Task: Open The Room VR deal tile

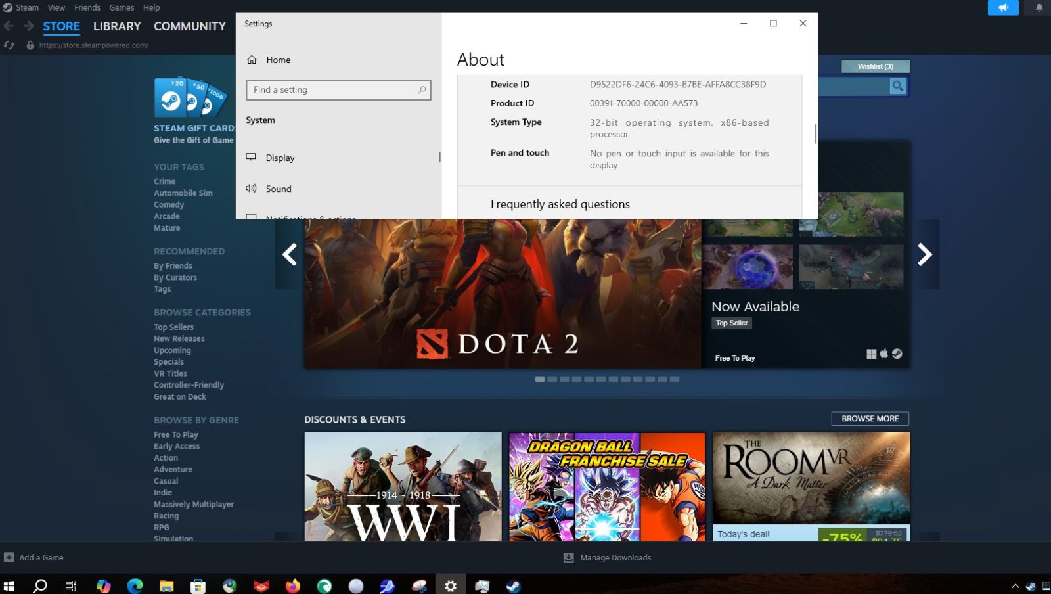Action: pos(811,487)
